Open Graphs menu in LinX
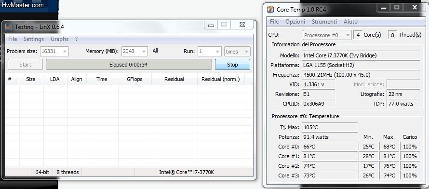429x189 pixels. click(59, 39)
